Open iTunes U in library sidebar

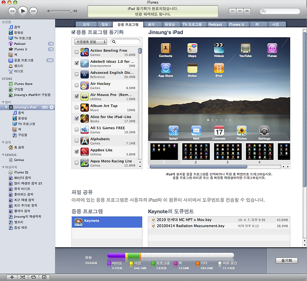click(x=20, y=49)
